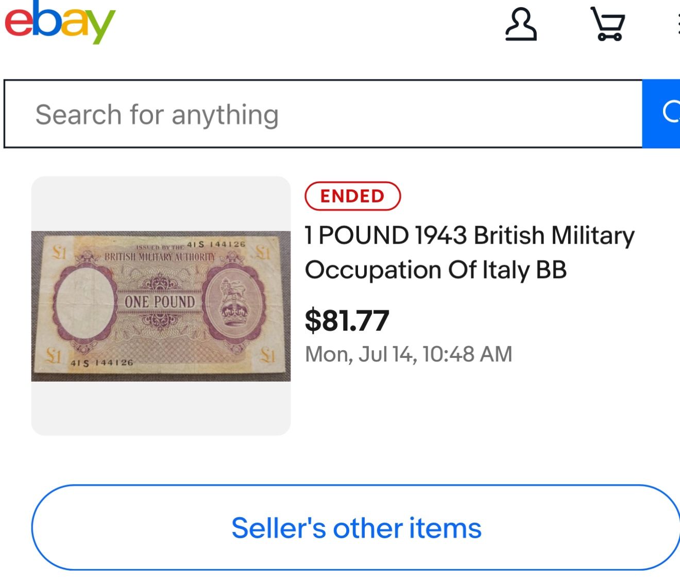This screenshot has height=584, width=680.
Task: Tap "BRITISH MILITARY AUTHORITY" heading on the banknote
Action: tap(160, 256)
